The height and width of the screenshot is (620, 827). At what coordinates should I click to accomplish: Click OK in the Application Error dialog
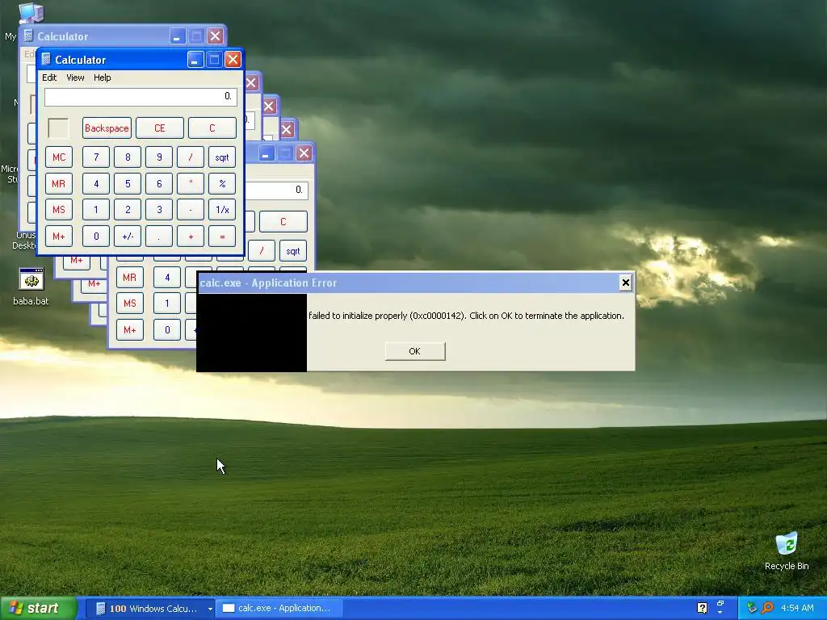coord(415,351)
